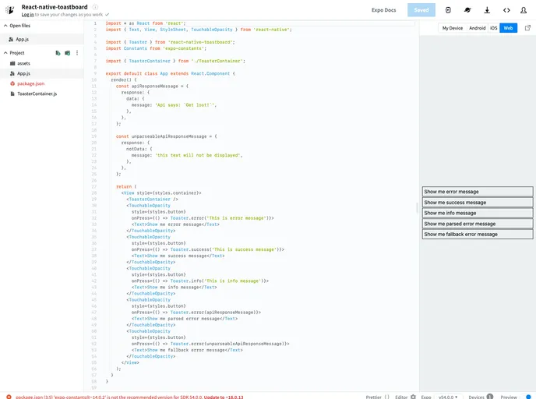The width and height of the screenshot is (536, 399).
Task: Open the Project three-dot options menu
Action: click(x=77, y=53)
